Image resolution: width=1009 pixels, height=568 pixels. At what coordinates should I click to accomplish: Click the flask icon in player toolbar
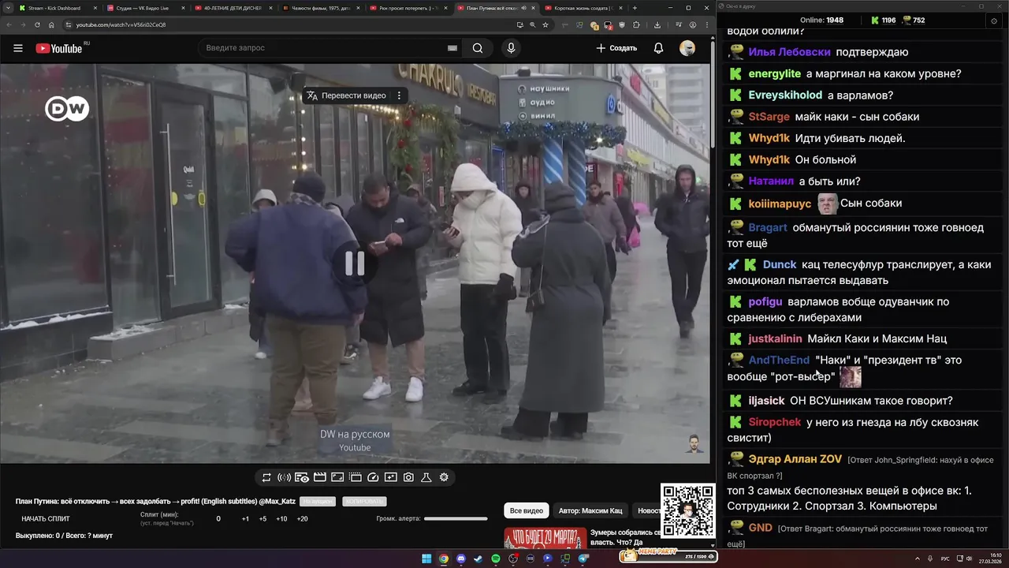(426, 477)
